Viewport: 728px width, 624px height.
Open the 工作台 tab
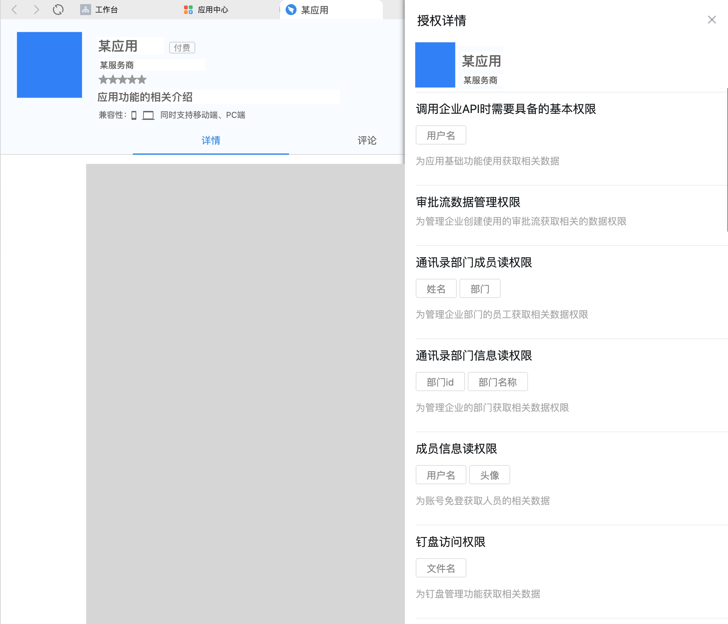(x=99, y=10)
